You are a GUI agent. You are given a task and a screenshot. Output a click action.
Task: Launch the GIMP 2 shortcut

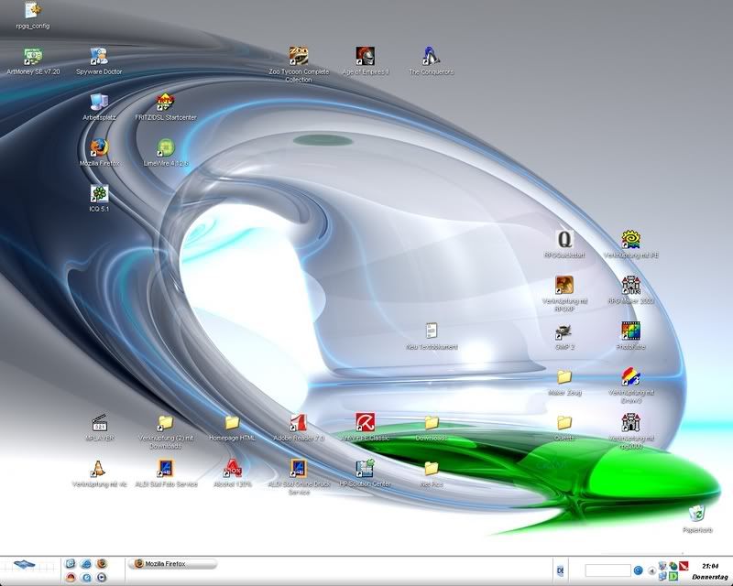tap(564, 331)
